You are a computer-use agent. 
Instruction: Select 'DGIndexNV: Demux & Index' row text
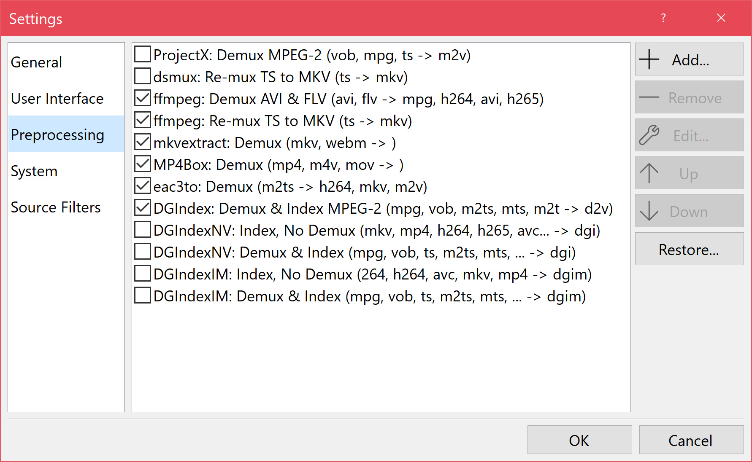[x=365, y=252]
